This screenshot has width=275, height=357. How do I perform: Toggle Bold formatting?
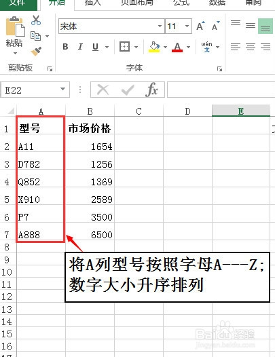tap(65, 47)
